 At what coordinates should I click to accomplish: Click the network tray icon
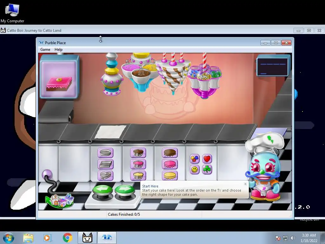[x=285, y=238]
